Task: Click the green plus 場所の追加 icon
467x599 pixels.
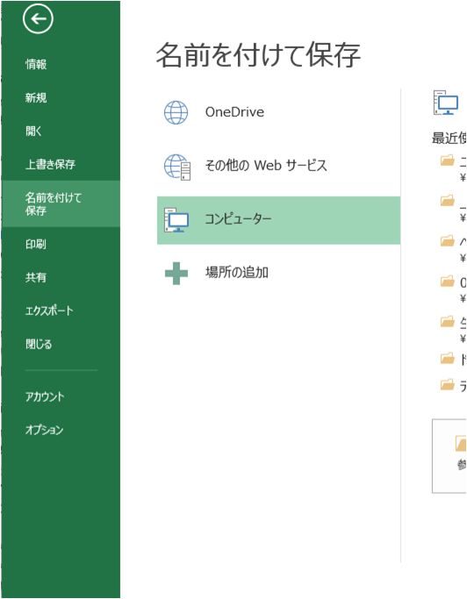Action: [x=176, y=273]
